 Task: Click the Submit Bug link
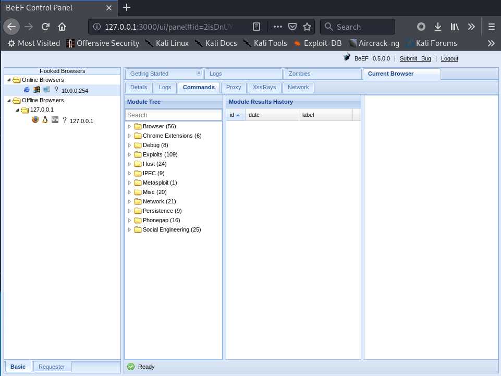(416, 58)
